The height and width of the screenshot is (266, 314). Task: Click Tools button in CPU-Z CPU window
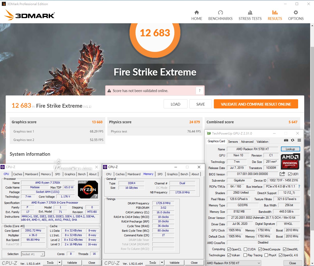point(50,262)
